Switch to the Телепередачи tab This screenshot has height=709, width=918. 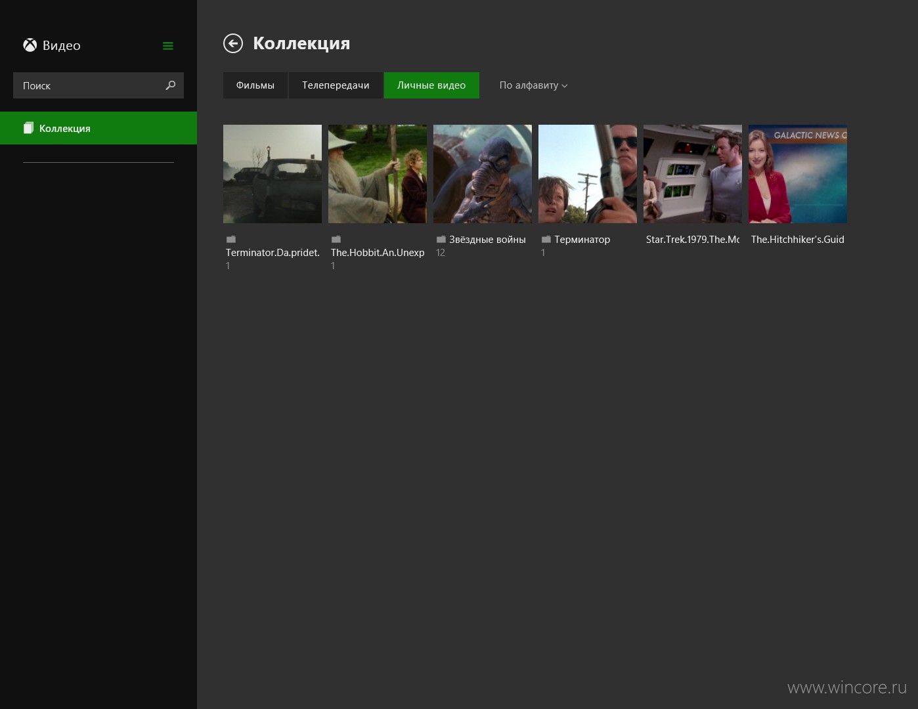point(336,85)
